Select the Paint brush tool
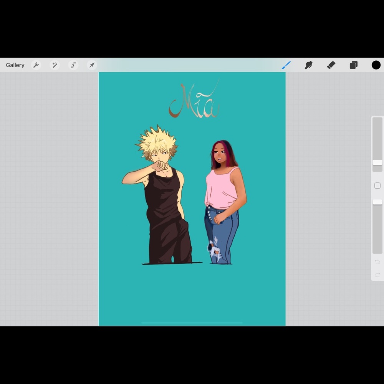This screenshot has height=384, width=384. pos(286,65)
